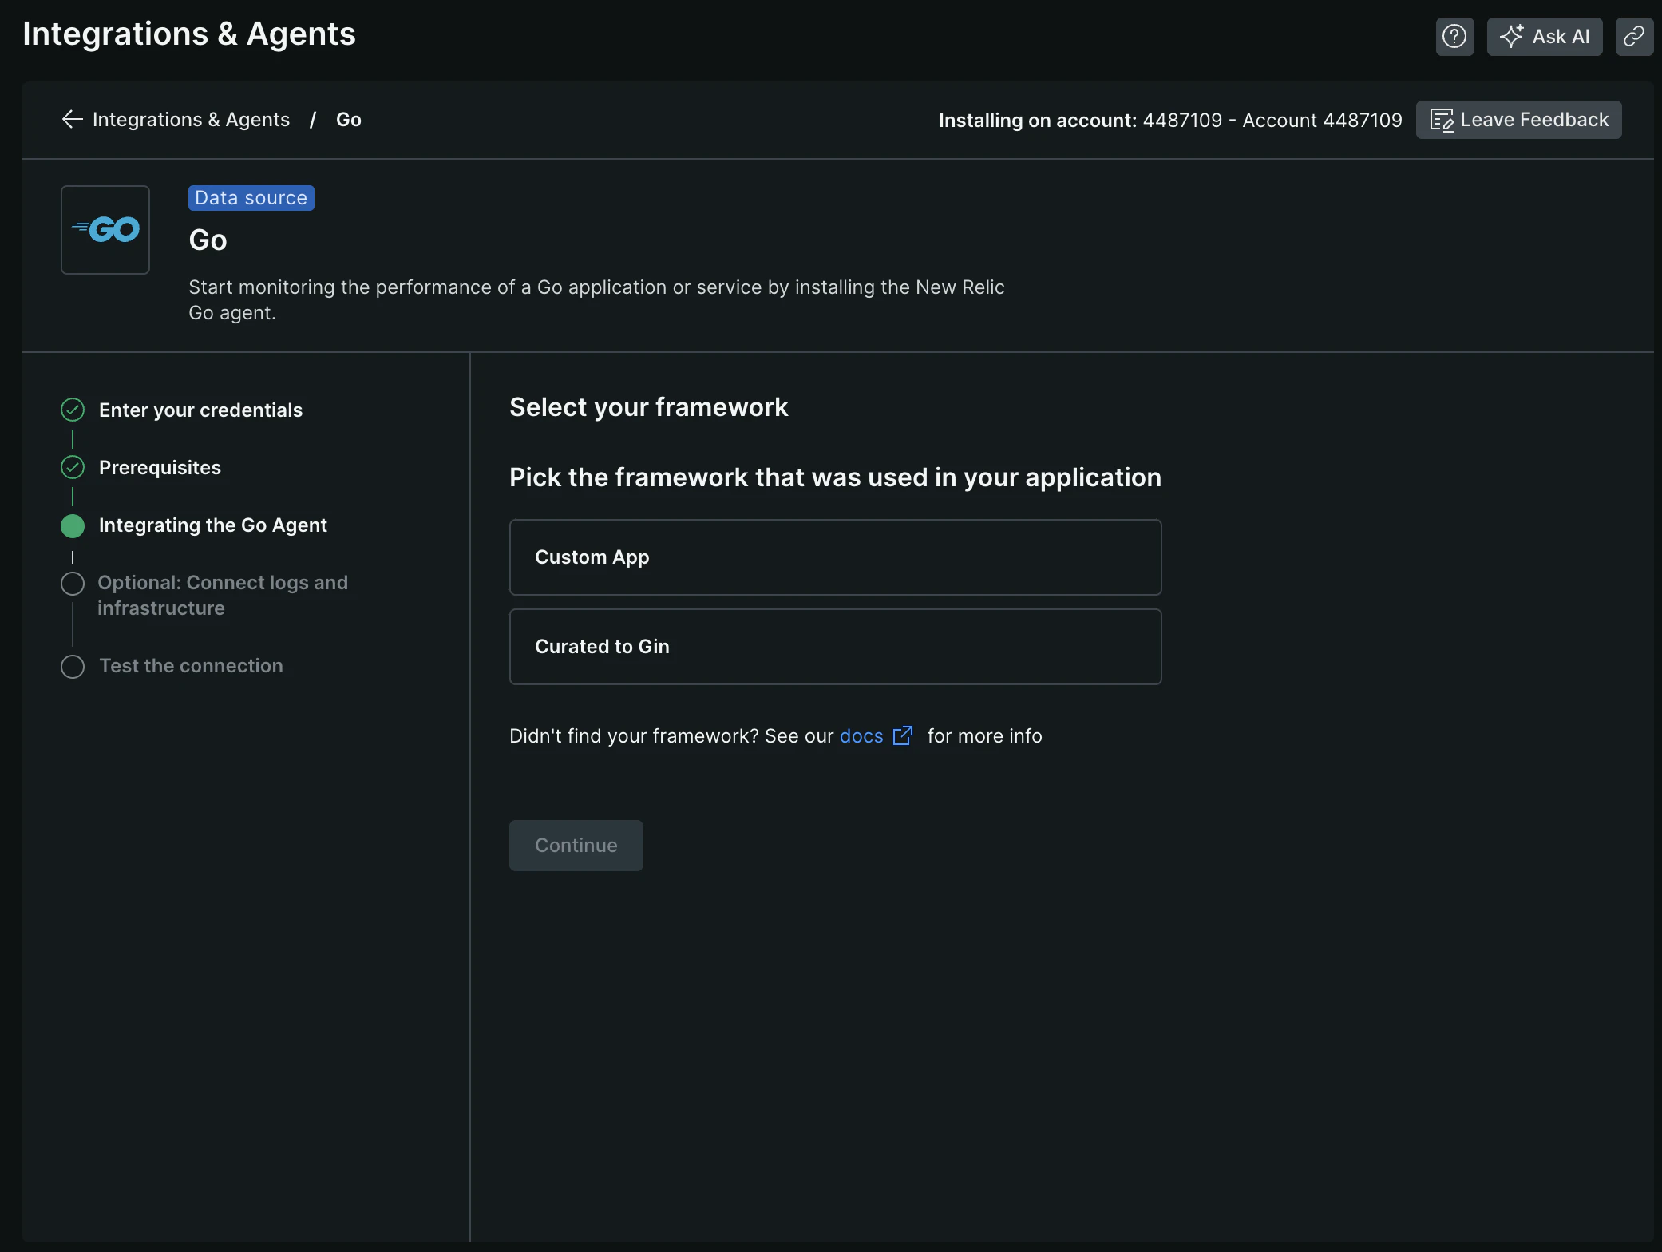The width and height of the screenshot is (1662, 1252).
Task: Click the Continue button
Action: [576, 846]
